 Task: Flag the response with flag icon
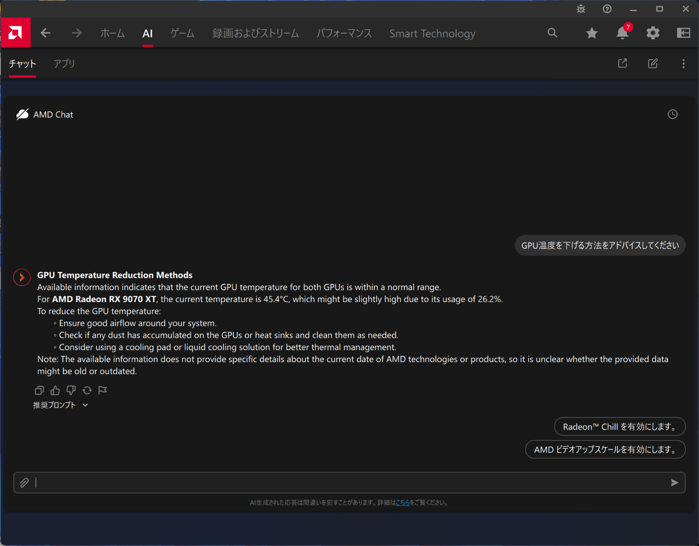[x=103, y=390]
